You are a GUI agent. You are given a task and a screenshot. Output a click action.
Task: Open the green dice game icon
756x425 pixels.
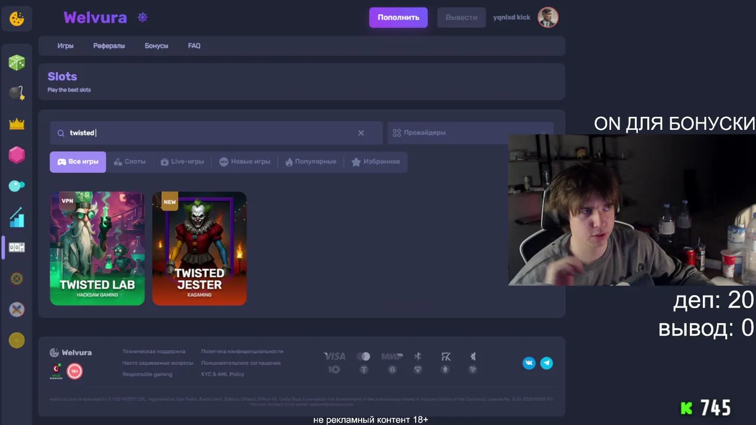click(17, 62)
